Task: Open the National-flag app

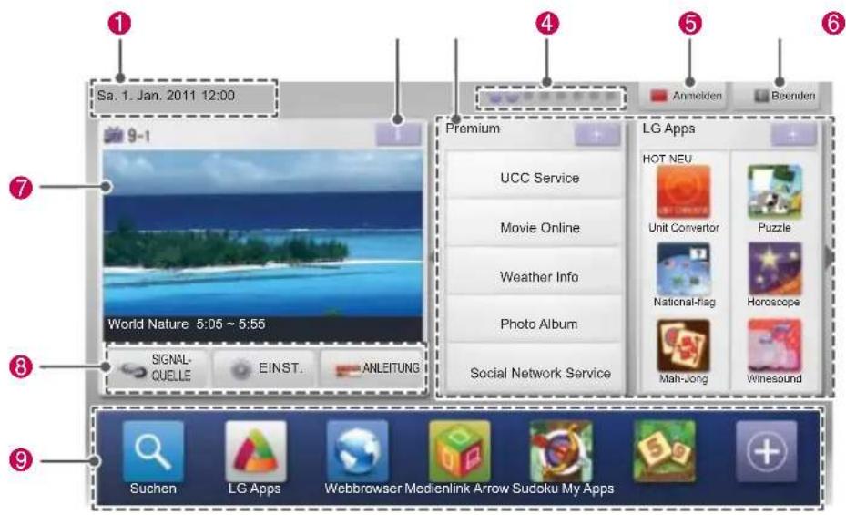Action: (x=683, y=269)
